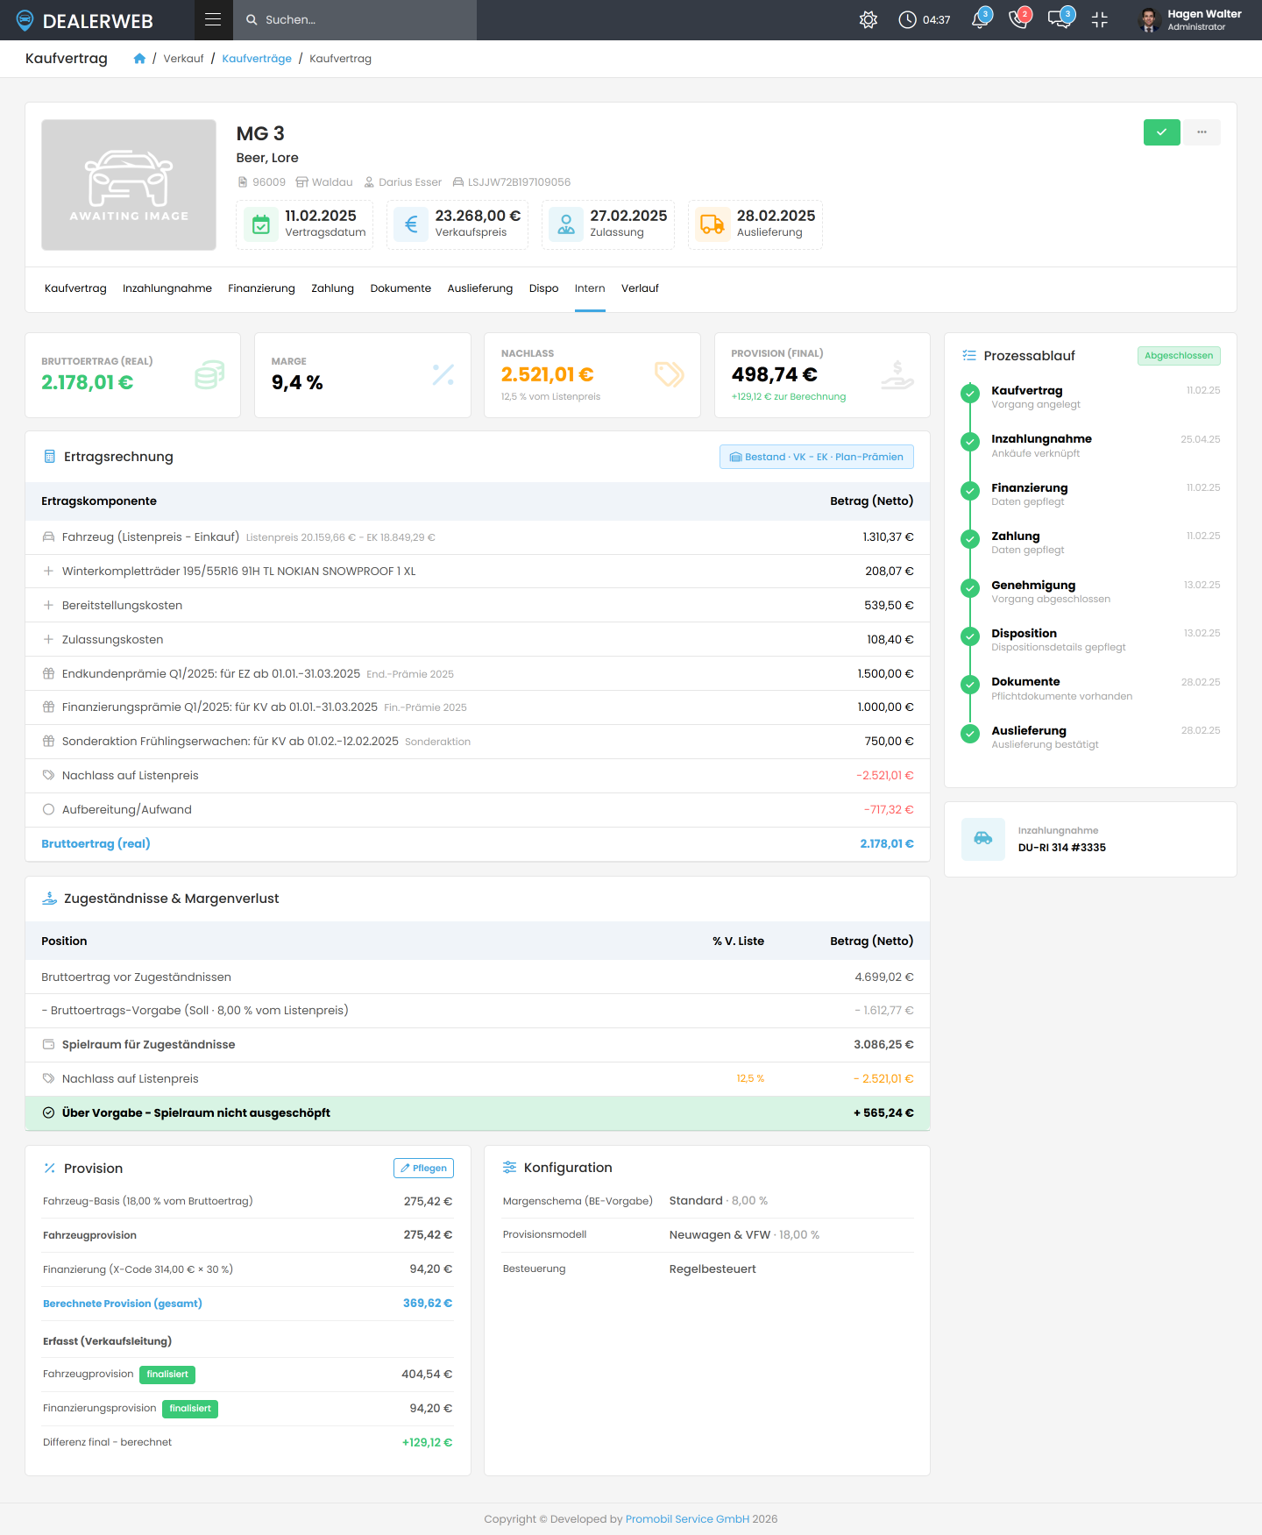
Task: Click the green checkmark button
Action: [1162, 132]
